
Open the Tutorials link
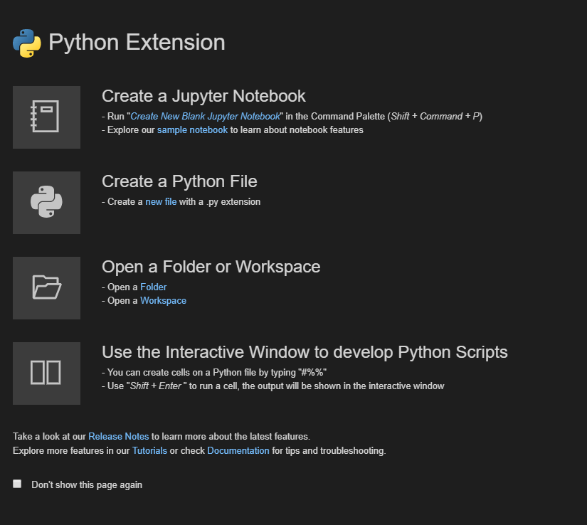(x=149, y=450)
